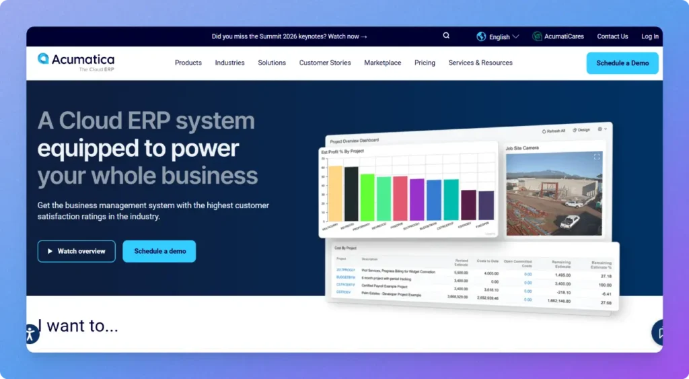The height and width of the screenshot is (379, 689).
Task: Open the Industries menu
Action: tap(230, 63)
